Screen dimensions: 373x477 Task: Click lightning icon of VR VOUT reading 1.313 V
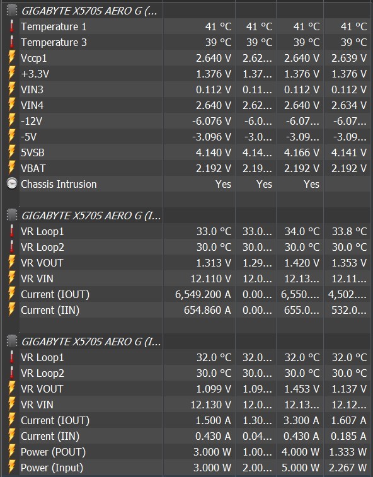(11, 263)
